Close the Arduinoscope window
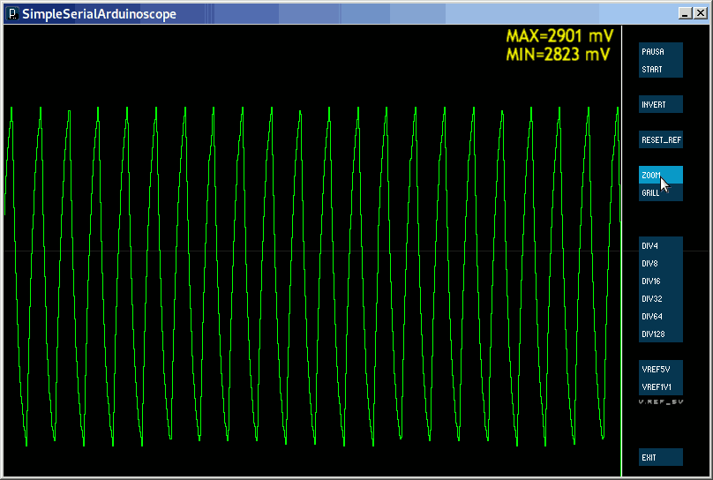 [x=701, y=13]
